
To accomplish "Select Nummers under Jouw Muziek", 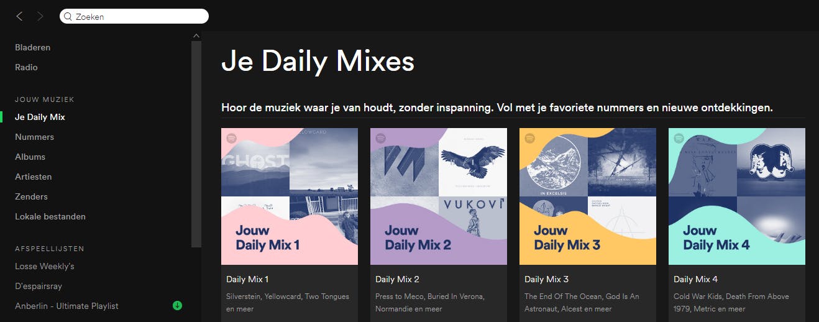I will pyautogui.click(x=35, y=137).
